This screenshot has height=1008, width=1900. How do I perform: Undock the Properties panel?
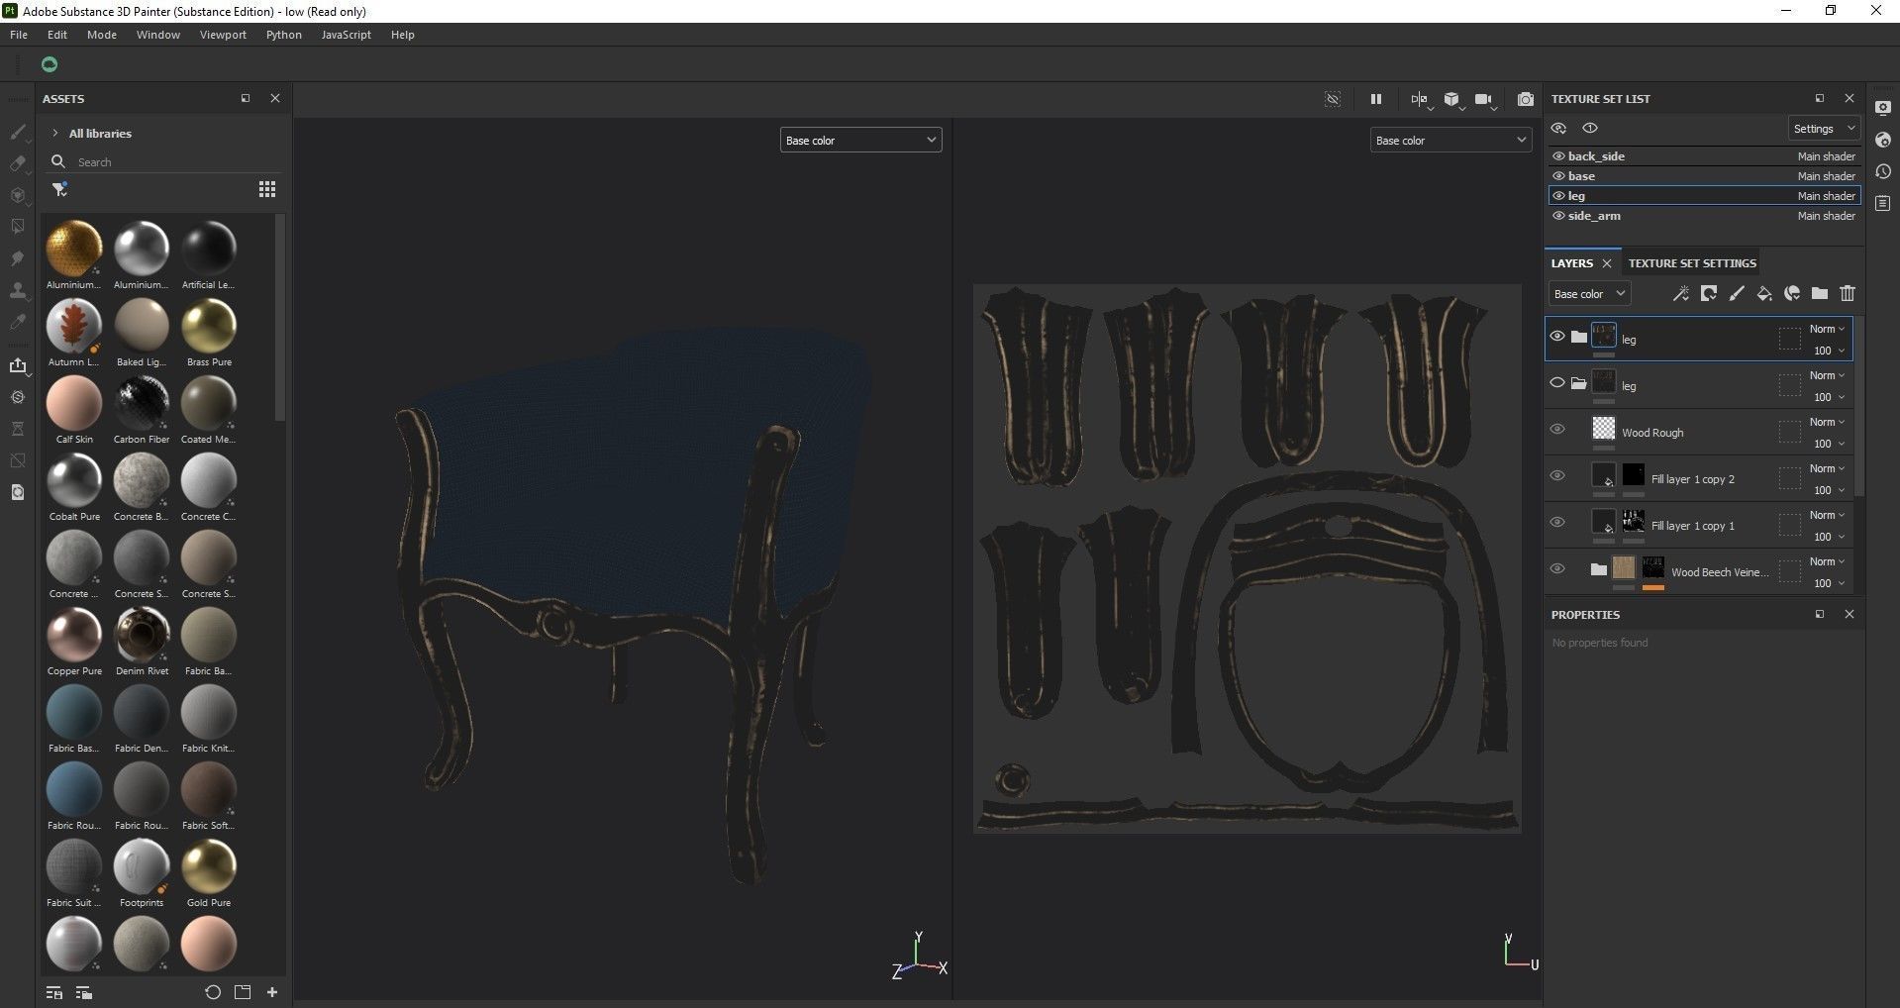pyautogui.click(x=1819, y=614)
